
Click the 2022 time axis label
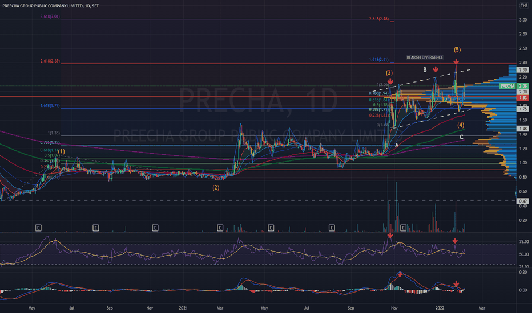pyautogui.click(x=440, y=308)
